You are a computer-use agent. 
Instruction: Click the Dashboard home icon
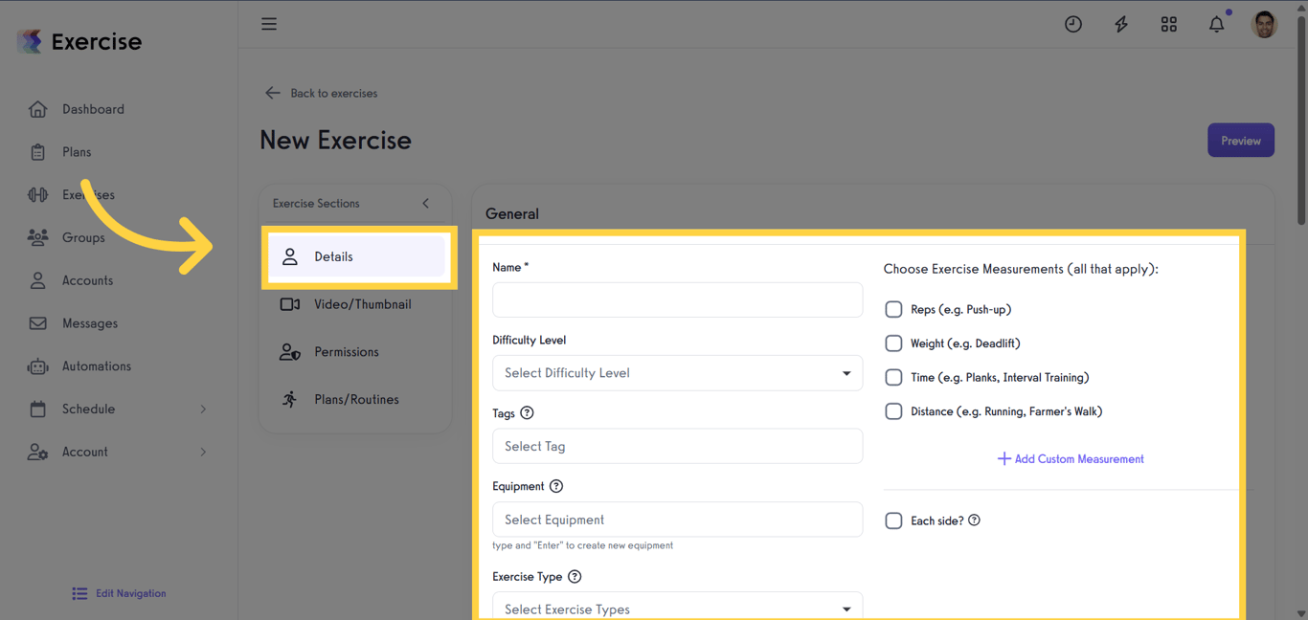click(x=37, y=109)
